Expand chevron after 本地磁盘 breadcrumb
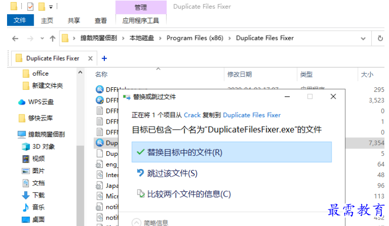This screenshot has height=226, width=389. point(160,38)
